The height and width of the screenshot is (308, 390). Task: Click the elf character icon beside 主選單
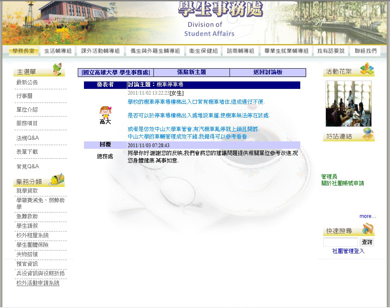[58, 69]
